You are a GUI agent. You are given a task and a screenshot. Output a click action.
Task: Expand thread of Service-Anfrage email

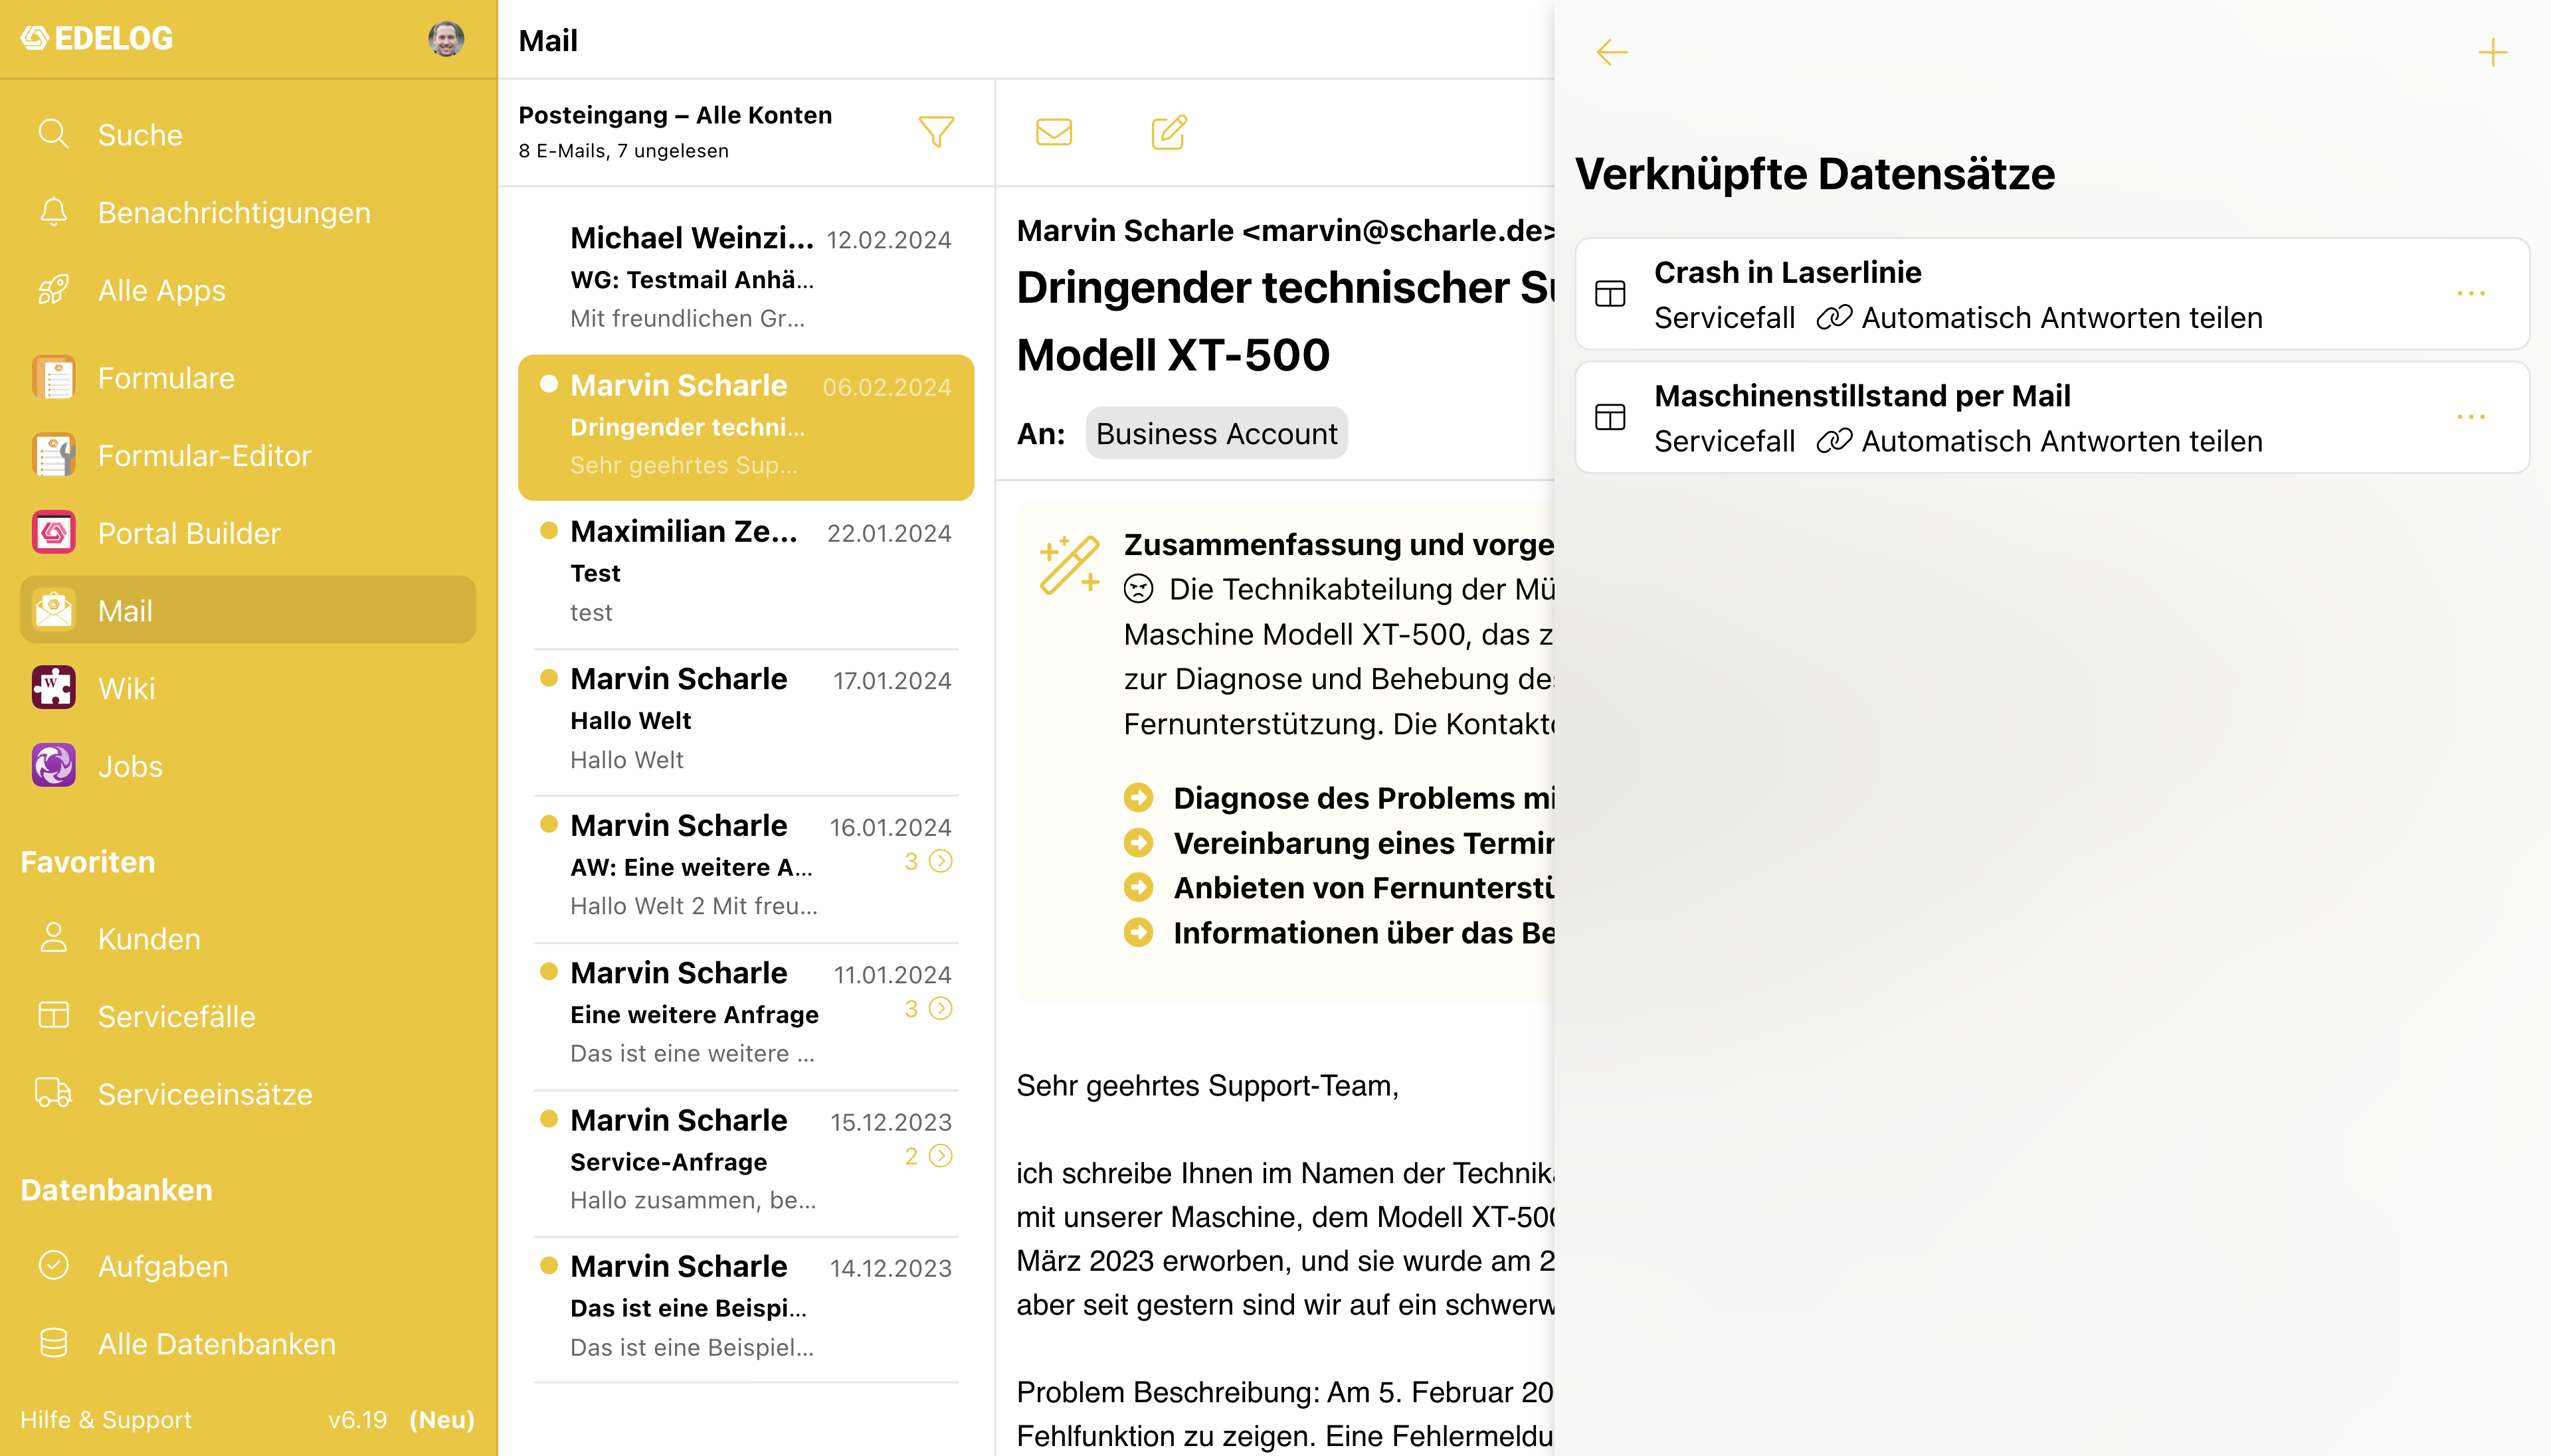tap(928, 1155)
